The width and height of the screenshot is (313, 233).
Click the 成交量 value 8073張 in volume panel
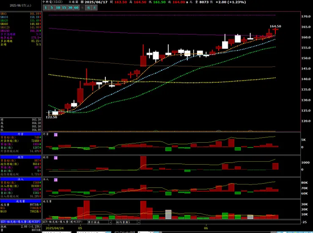pos(34,205)
